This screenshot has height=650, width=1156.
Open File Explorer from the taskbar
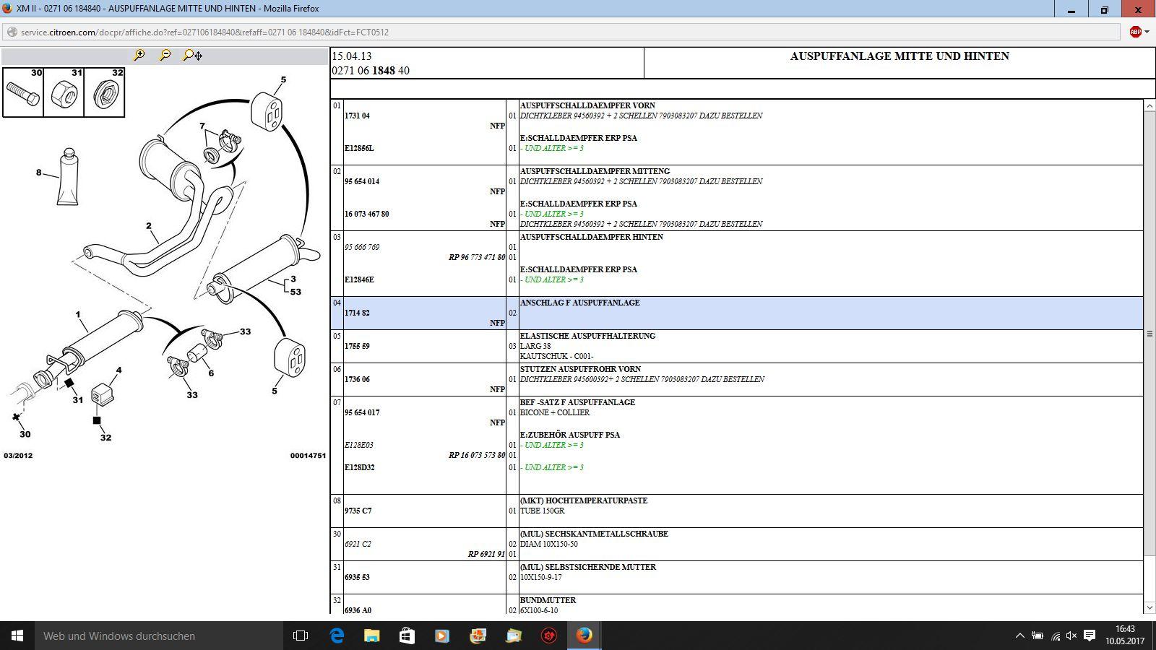tap(371, 636)
